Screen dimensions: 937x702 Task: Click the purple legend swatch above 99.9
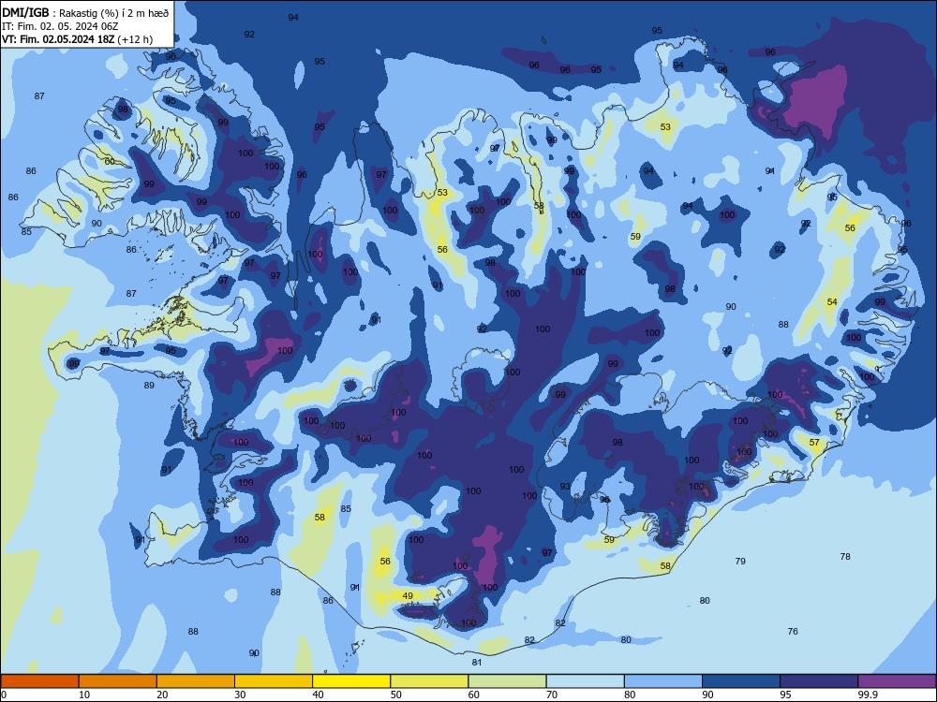[x=897, y=681]
